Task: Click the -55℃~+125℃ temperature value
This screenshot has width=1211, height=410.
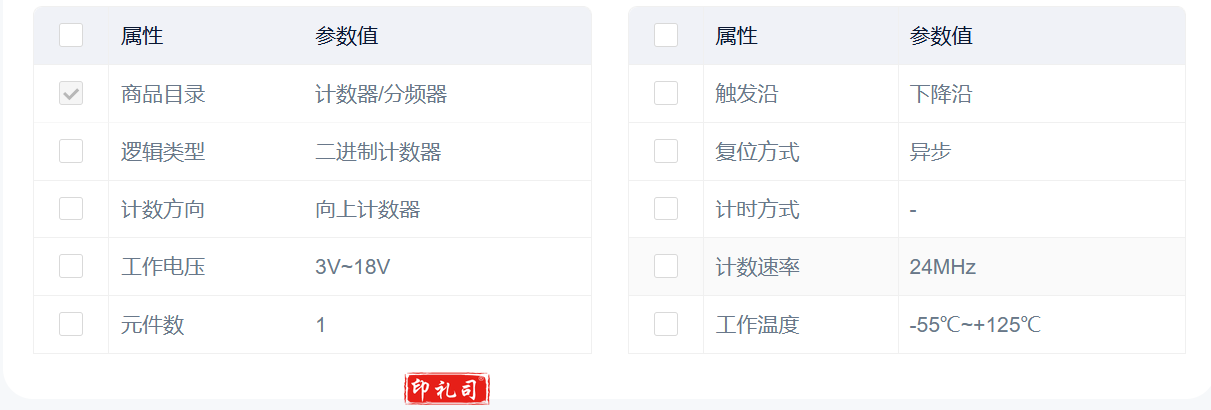Action: (975, 325)
